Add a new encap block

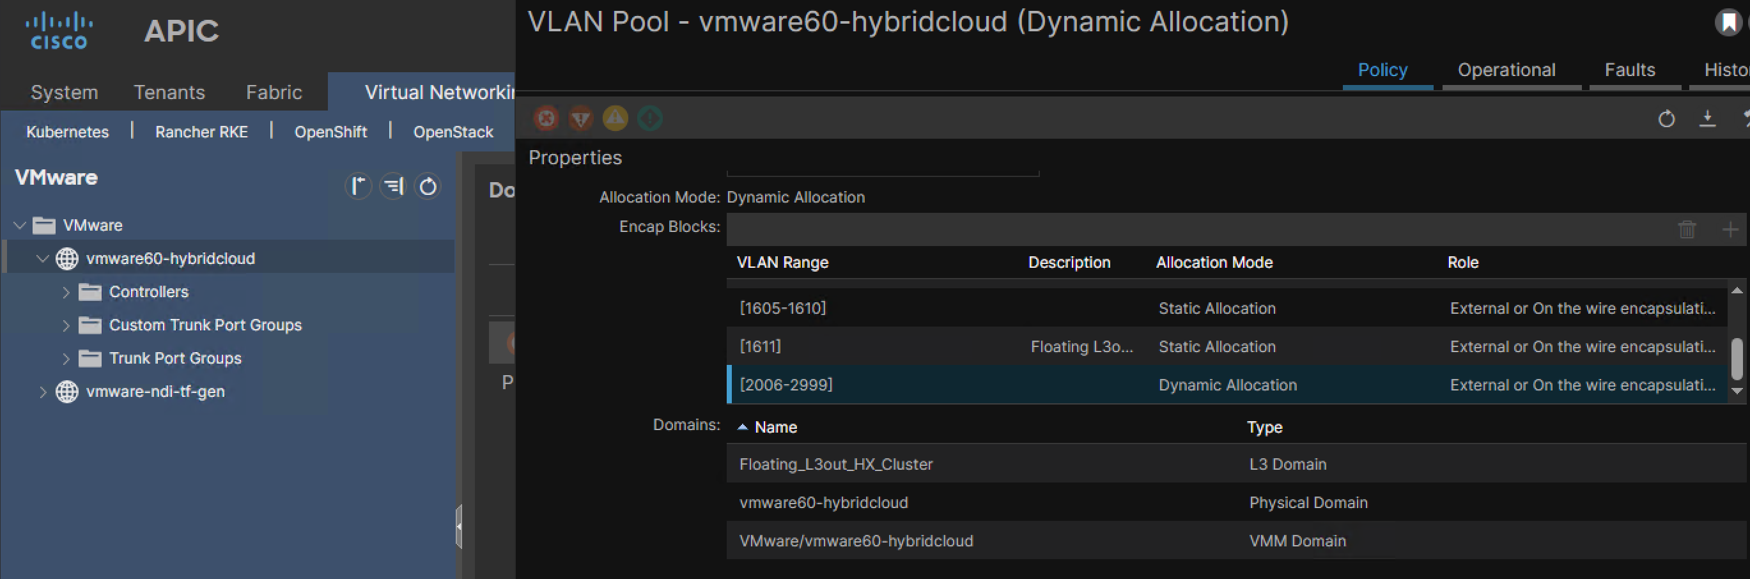1731,229
